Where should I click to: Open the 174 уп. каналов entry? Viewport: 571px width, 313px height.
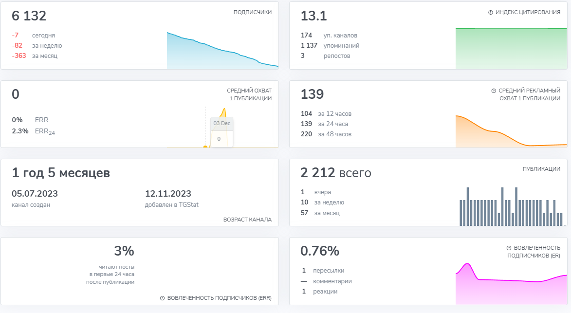click(x=329, y=36)
